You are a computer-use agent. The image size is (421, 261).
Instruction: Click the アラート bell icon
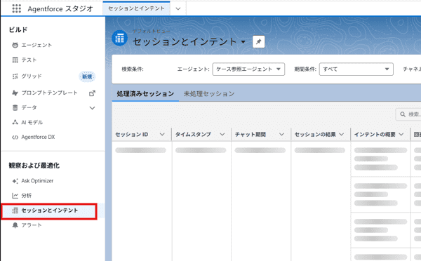point(15,225)
